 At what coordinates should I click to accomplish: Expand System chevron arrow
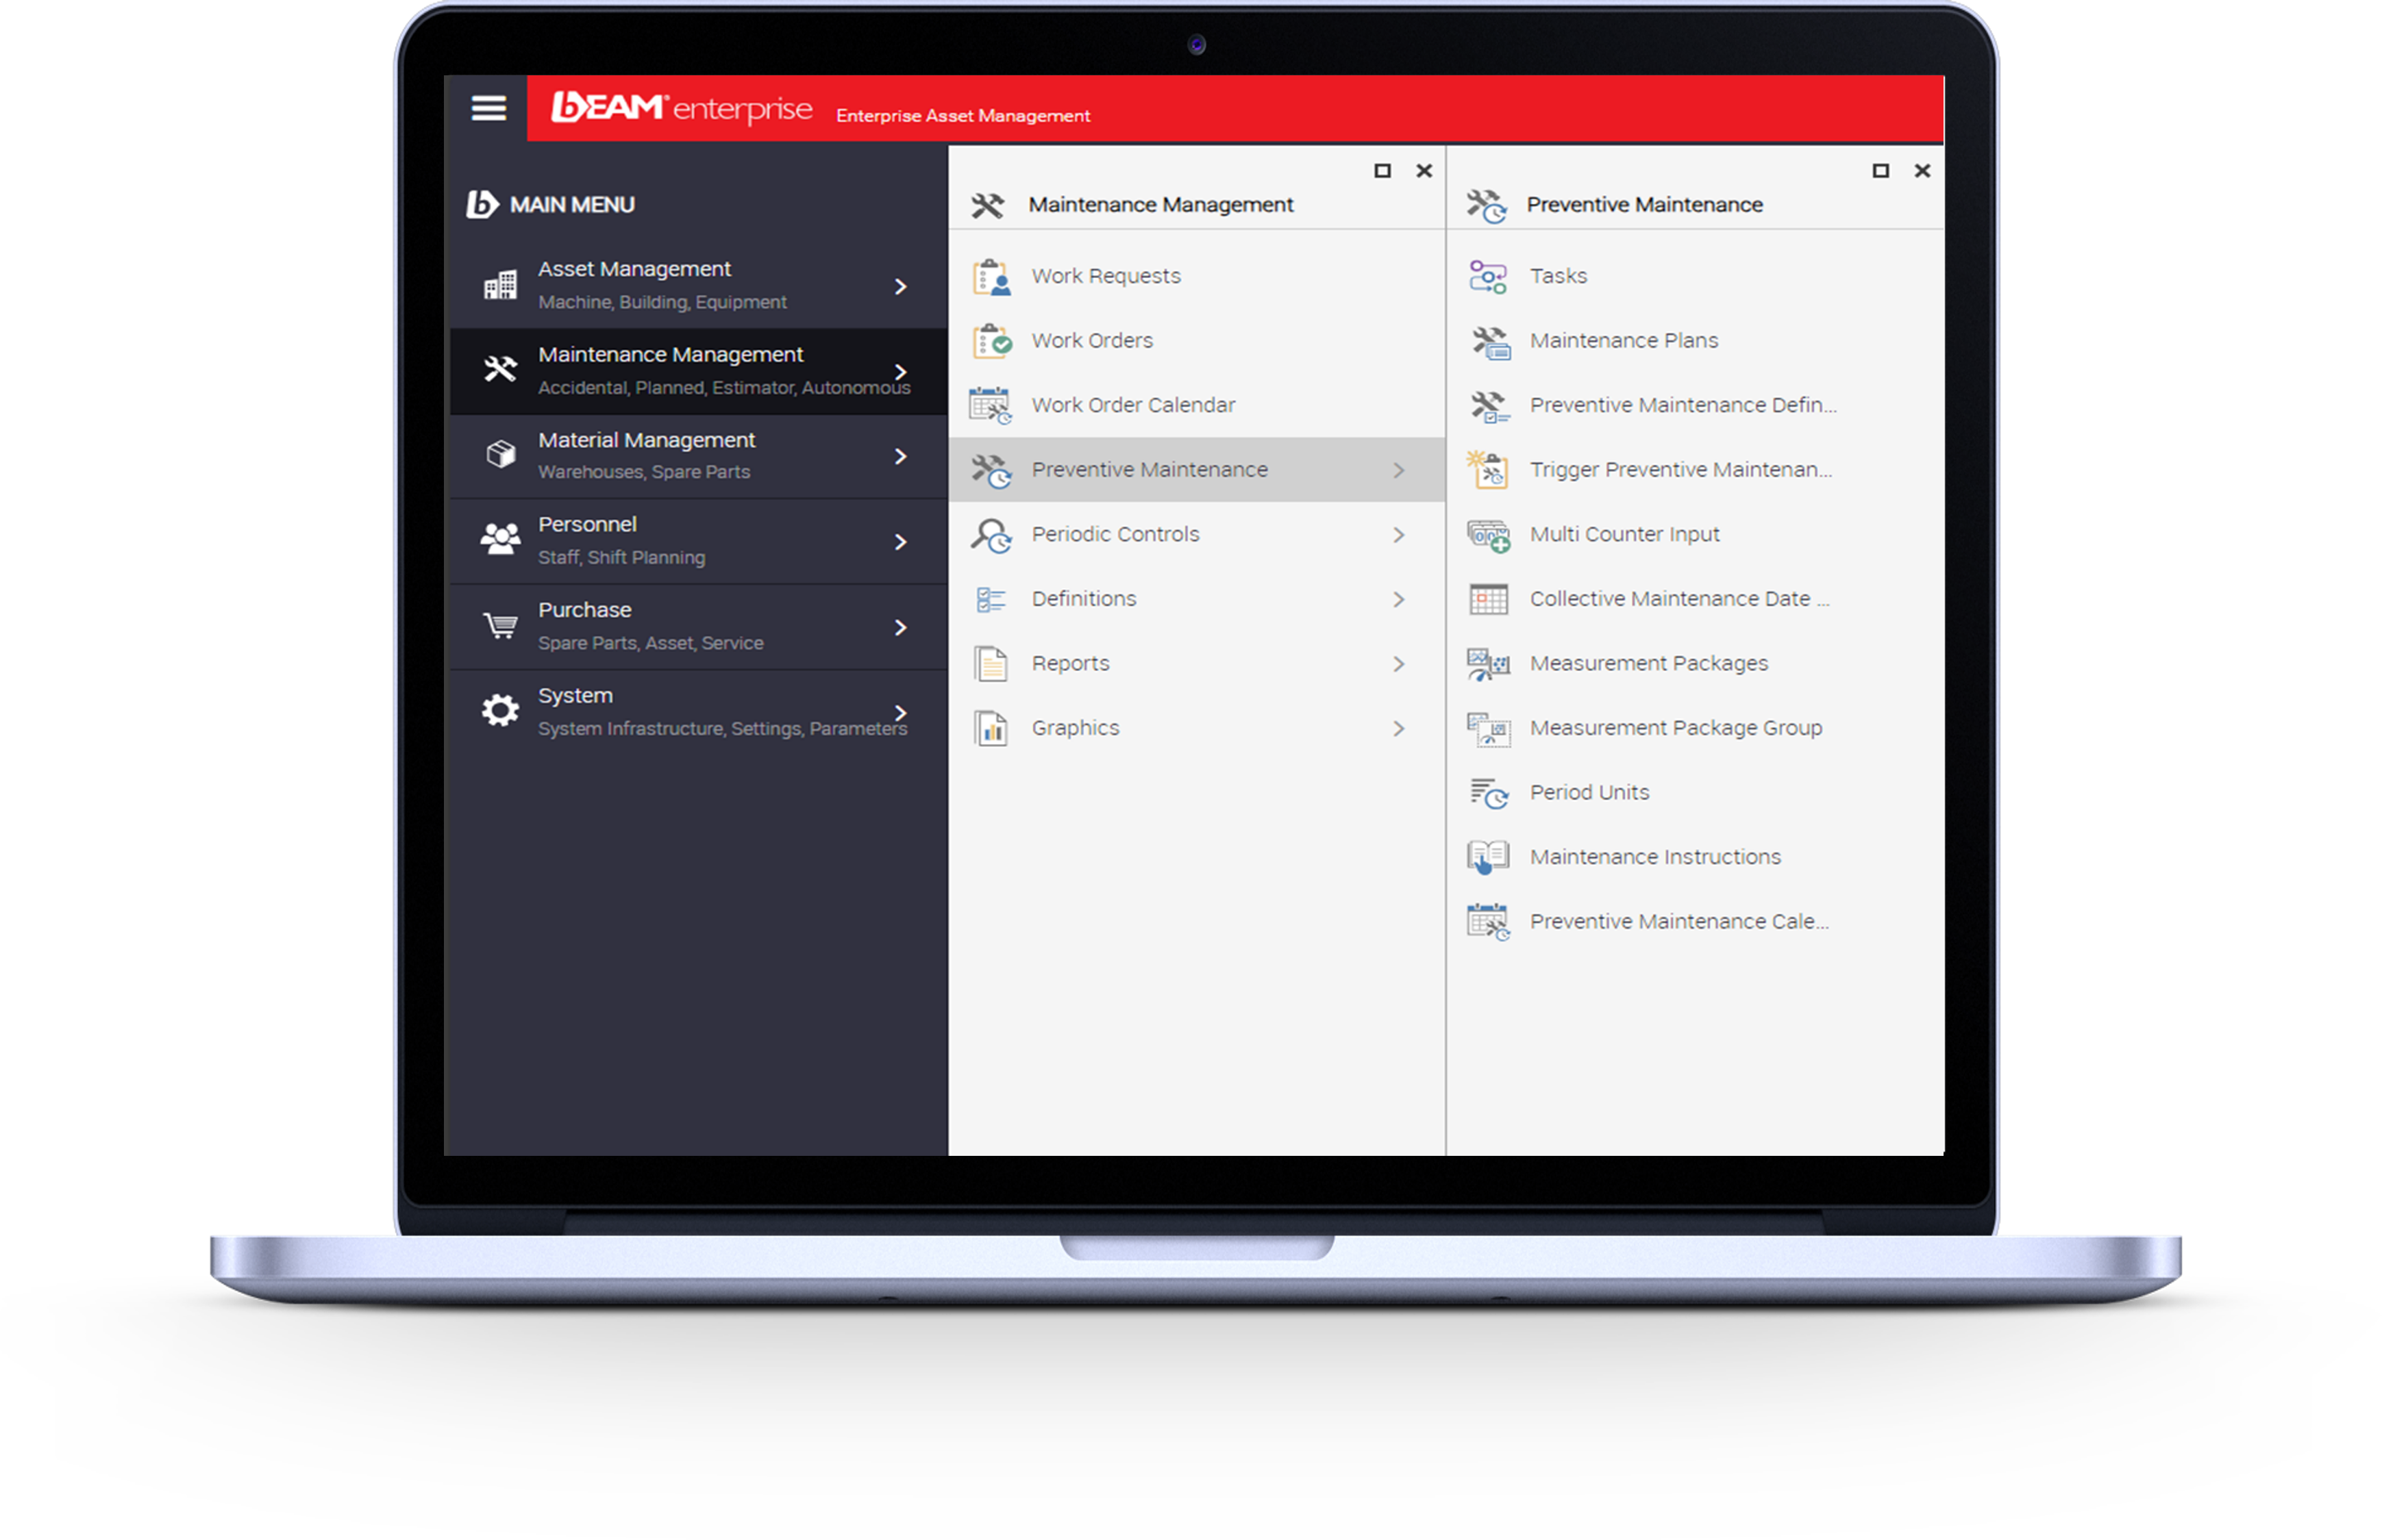pyautogui.click(x=900, y=712)
